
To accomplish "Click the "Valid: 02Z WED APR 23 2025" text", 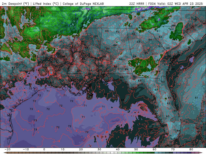I will pyautogui.click(x=180, y=4).
